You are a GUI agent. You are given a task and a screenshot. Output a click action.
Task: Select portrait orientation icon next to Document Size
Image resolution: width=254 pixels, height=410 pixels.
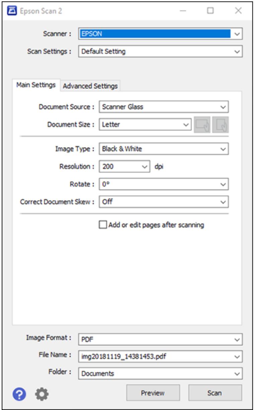220,125
